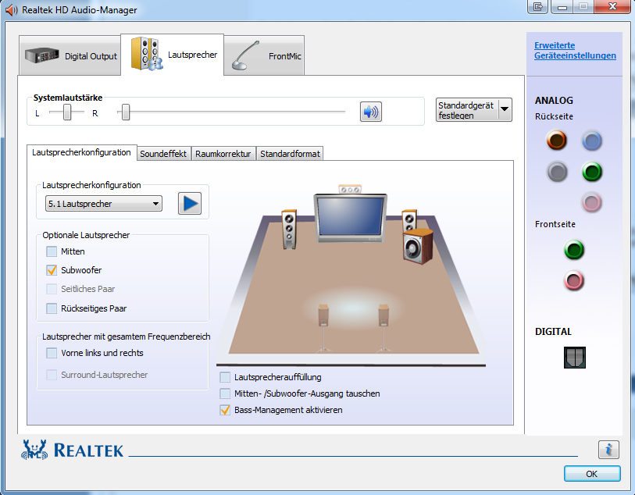Viewport: 635px width, 495px height.
Task: Enable the Mitten optional speaker checkbox
Action: point(52,251)
